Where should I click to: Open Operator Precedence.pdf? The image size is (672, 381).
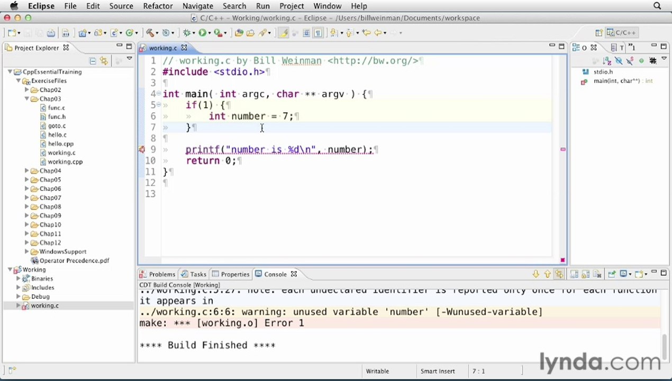point(70,261)
